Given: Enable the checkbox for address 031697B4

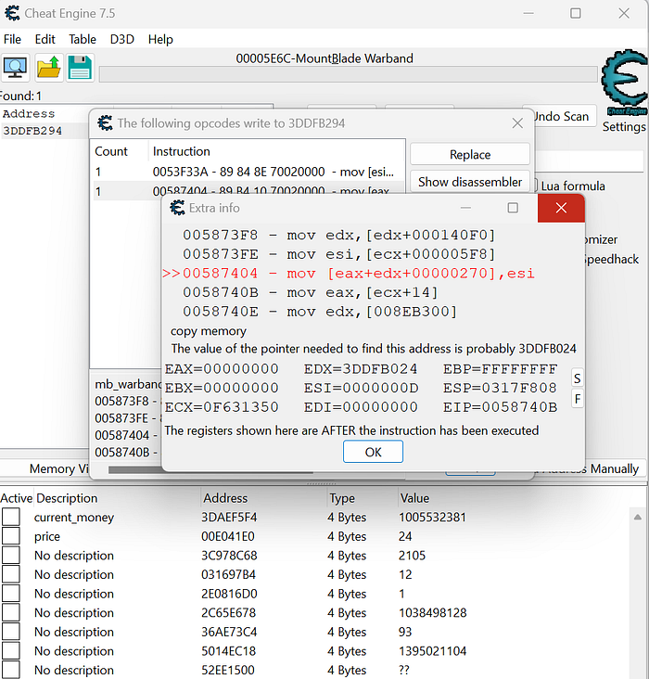Looking at the screenshot, I should (11, 574).
